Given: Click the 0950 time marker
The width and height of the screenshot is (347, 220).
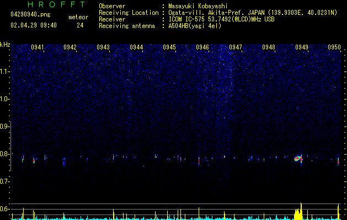Looking at the screenshot, I should 334,47.
